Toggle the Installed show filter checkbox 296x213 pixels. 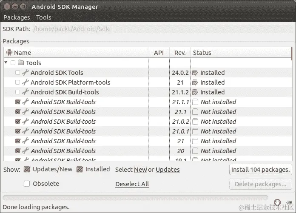[80, 169]
